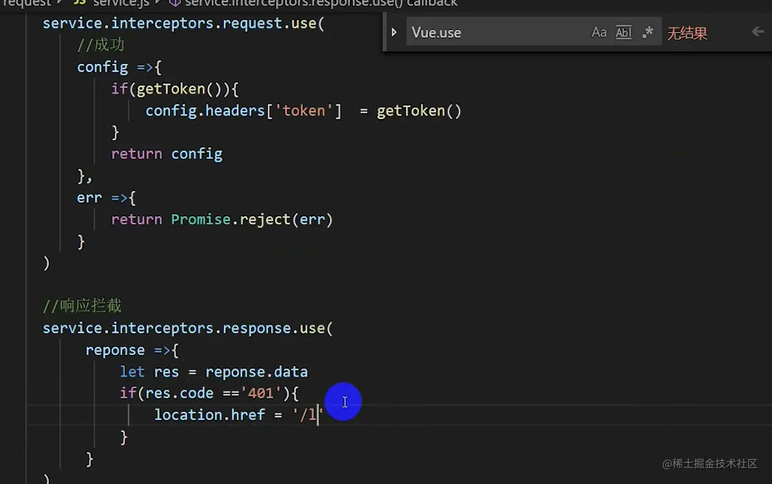Viewport: 772px width, 484px height.
Task: Toggle Match Whole Word option in find widget
Action: click(x=624, y=33)
